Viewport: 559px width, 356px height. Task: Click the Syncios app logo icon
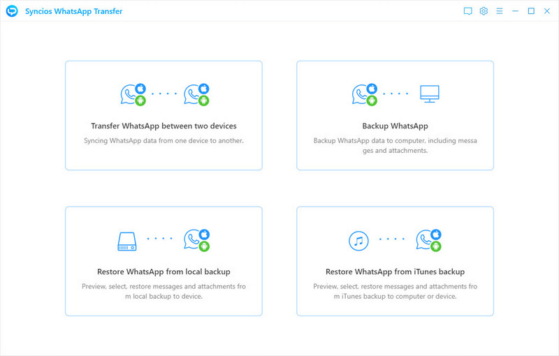coord(12,11)
